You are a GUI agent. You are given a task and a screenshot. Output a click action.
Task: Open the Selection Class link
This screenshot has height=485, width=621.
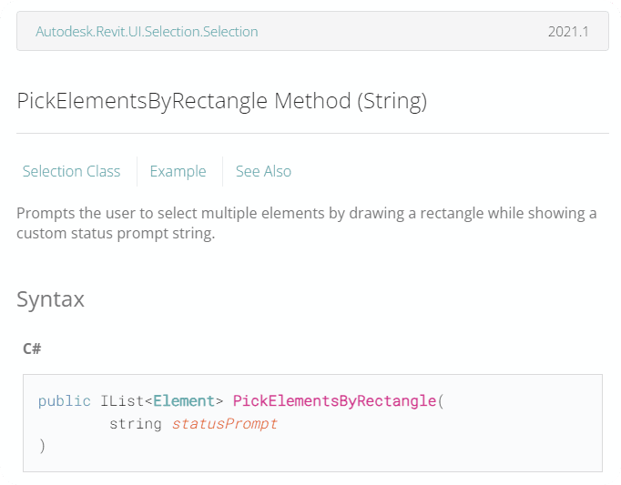pyautogui.click(x=72, y=171)
